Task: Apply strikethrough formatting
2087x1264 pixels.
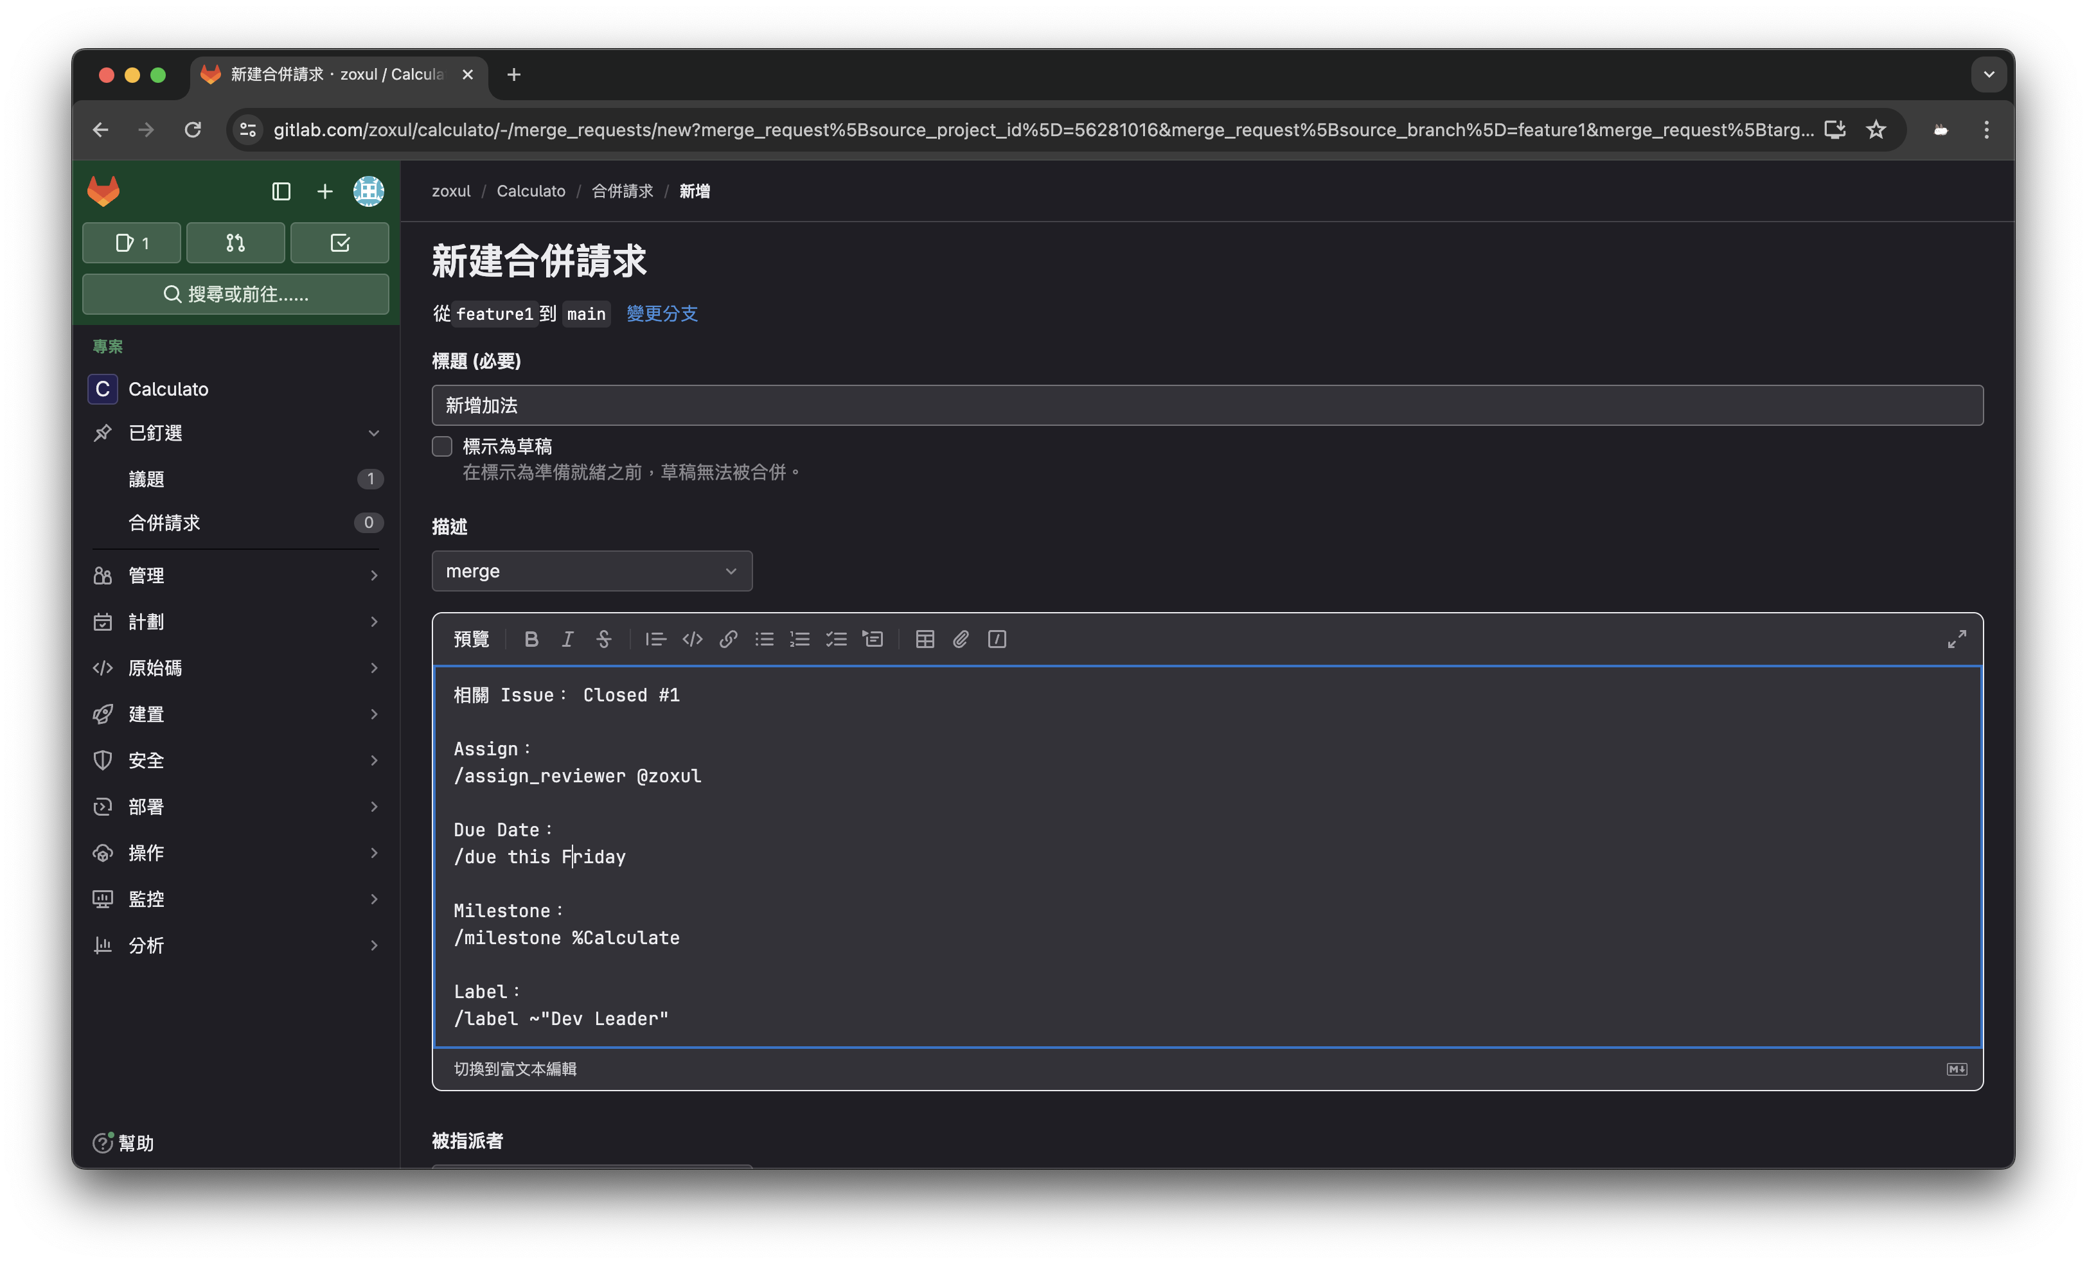Action: pyautogui.click(x=603, y=639)
